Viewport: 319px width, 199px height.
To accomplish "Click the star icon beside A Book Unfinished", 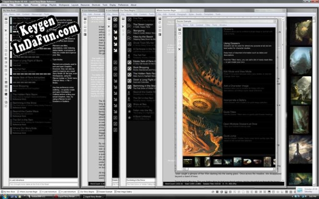I will click(129, 118).
